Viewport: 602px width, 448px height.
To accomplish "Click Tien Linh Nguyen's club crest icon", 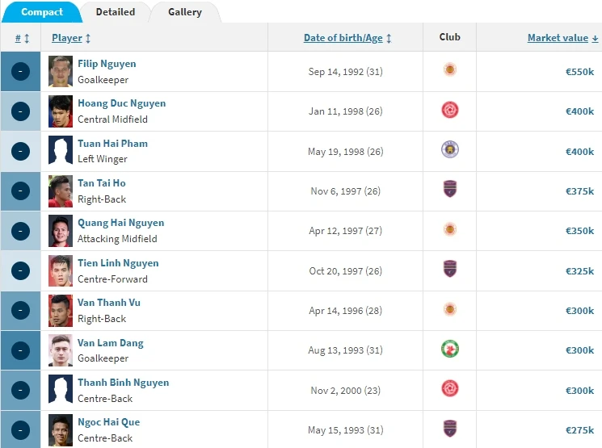I will tap(450, 270).
